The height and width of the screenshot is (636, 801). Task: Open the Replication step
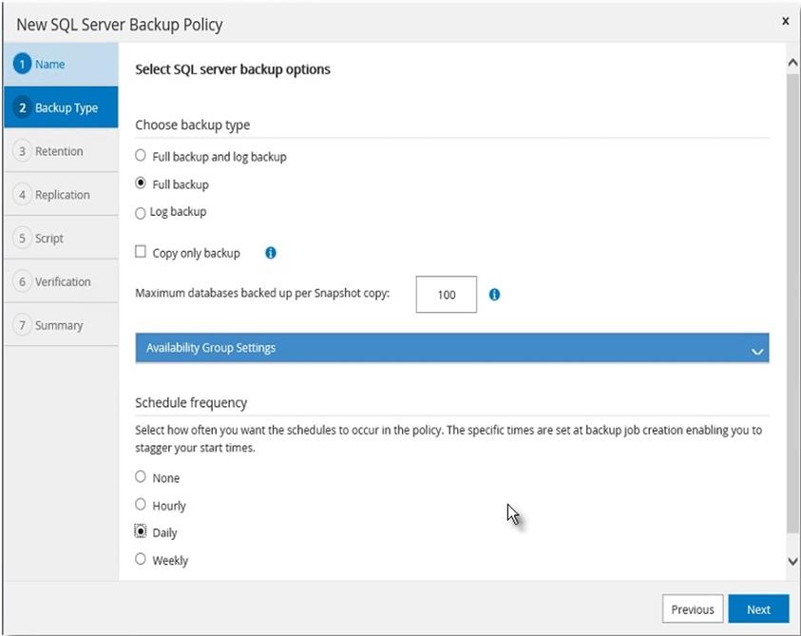[61, 195]
